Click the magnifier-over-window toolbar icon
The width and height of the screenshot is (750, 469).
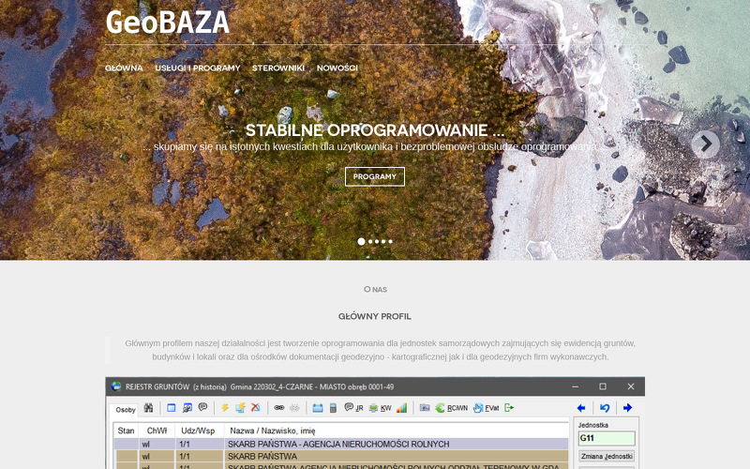pyautogui.click(x=187, y=408)
